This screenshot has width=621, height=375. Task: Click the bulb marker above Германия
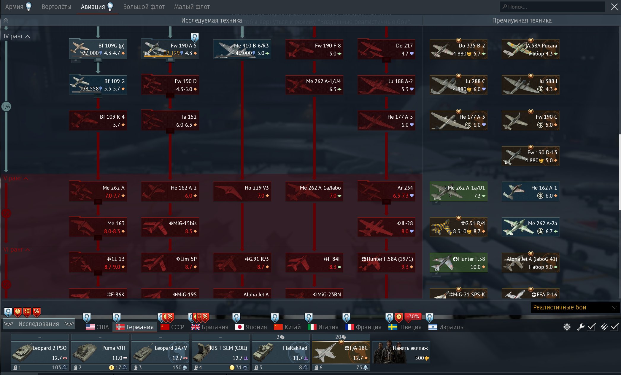pyautogui.click(x=117, y=317)
